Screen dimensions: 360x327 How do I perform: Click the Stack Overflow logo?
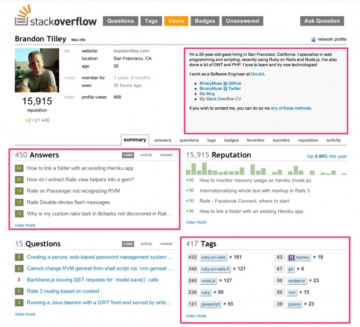coord(56,16)
